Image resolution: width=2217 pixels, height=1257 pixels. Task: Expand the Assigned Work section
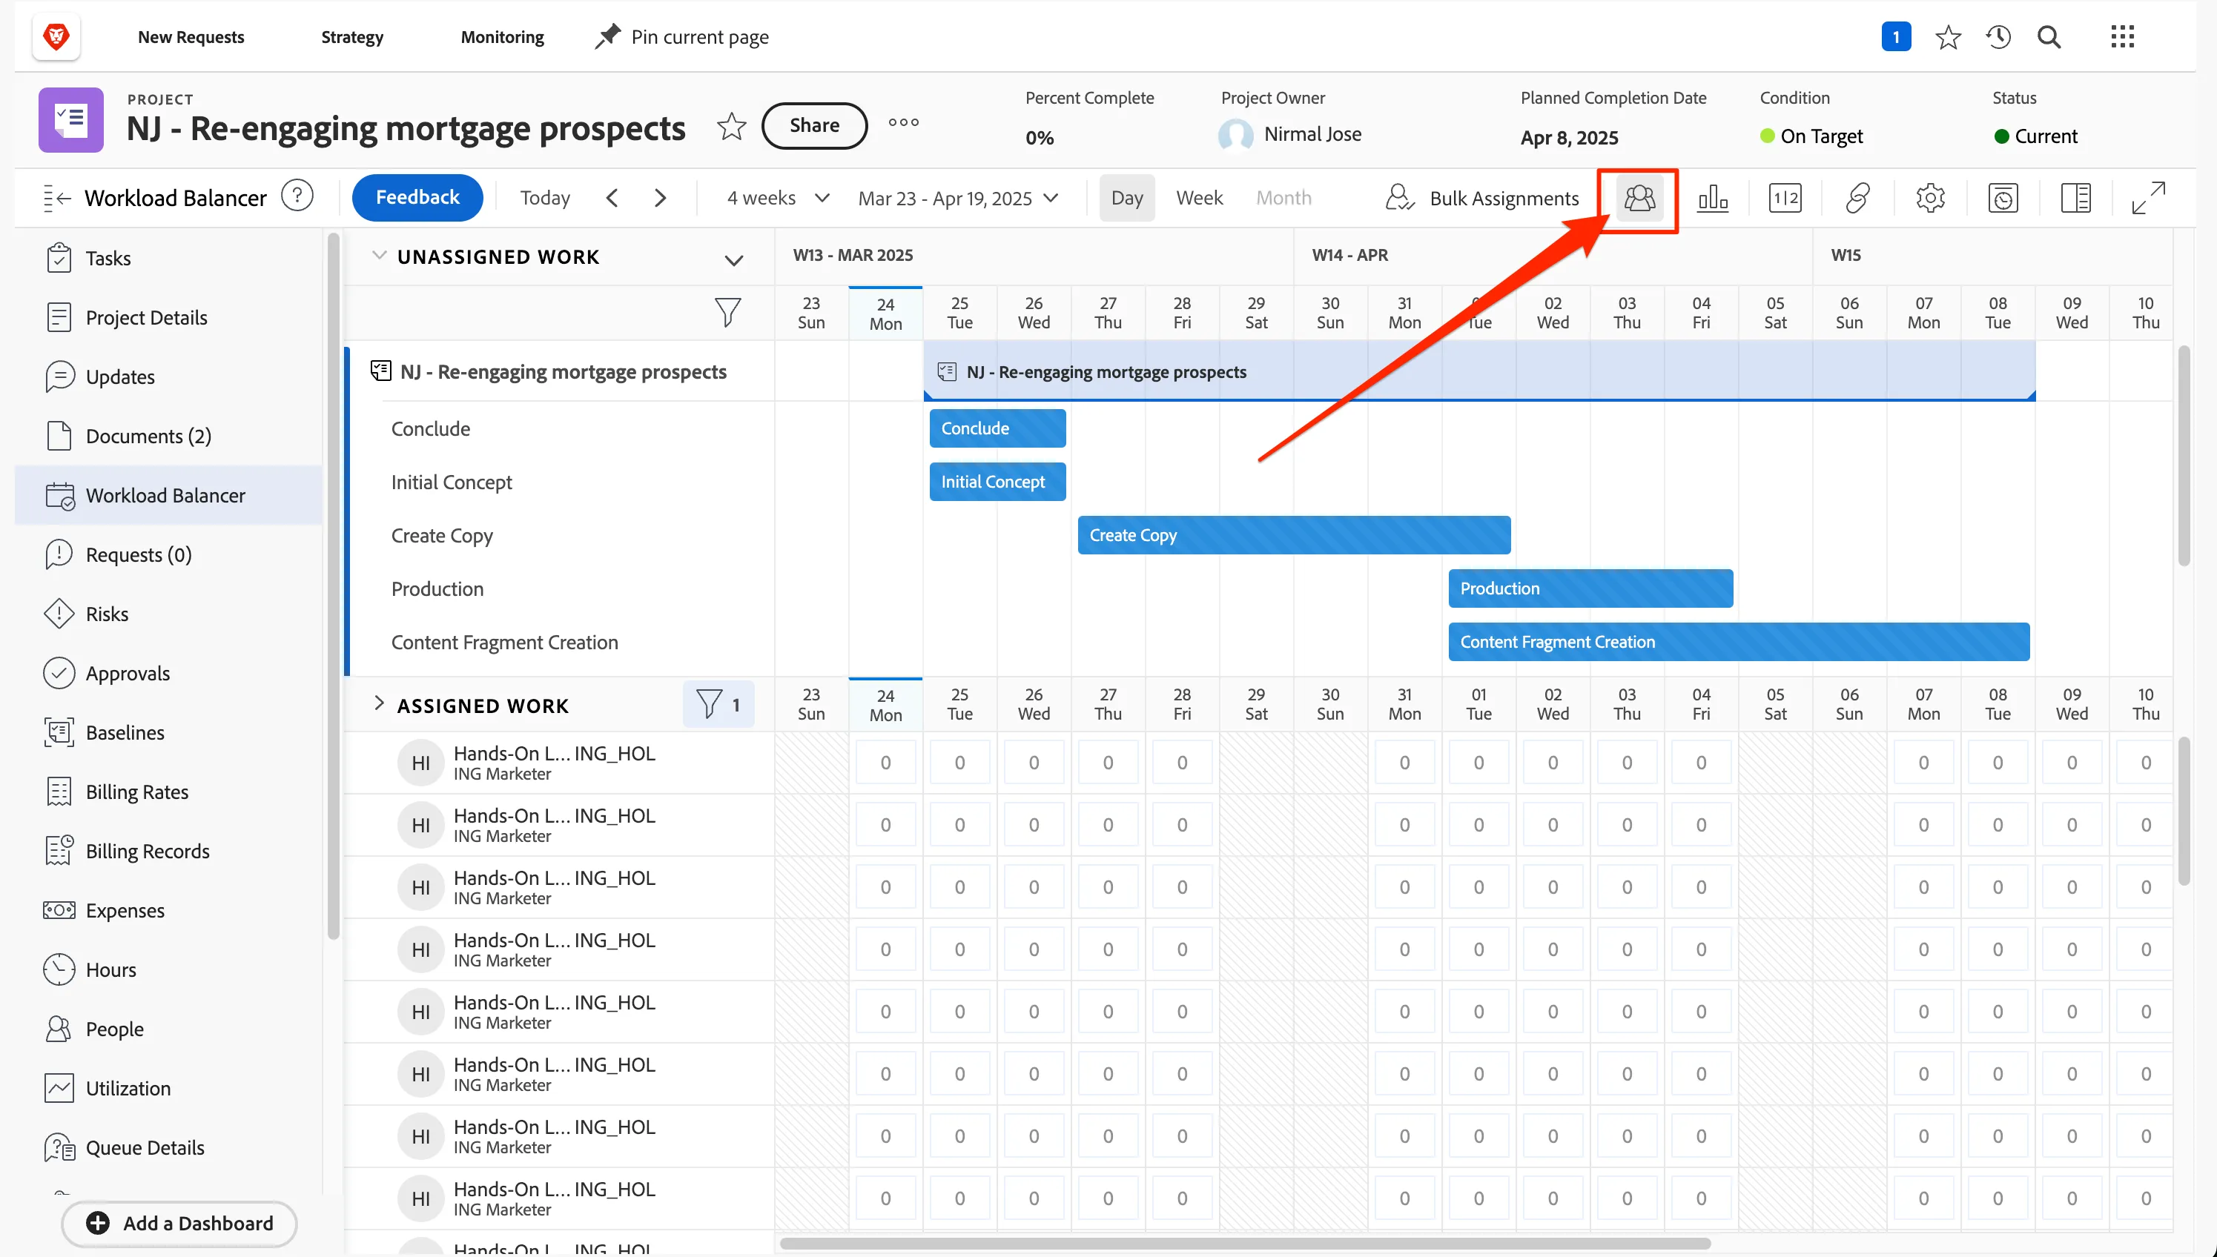(x=378, y=703)
